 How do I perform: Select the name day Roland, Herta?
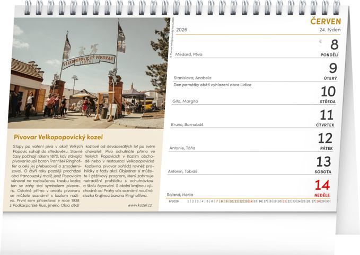180,194
